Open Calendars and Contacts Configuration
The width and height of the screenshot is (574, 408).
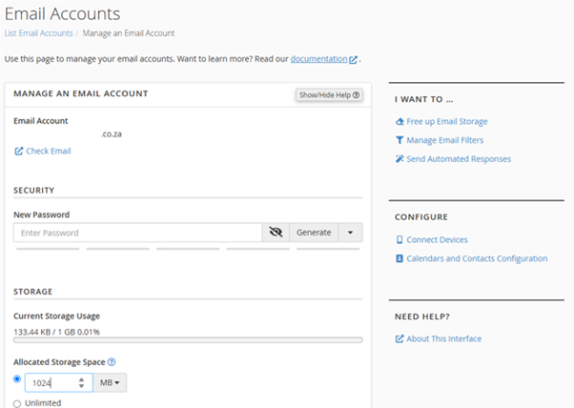[x=477, y=258]
